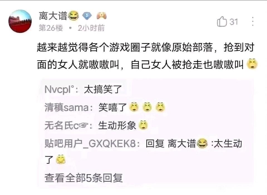Select the reply 笑嘻了
267x195 pixels.
pyautogui.click(x=113, y=108)
